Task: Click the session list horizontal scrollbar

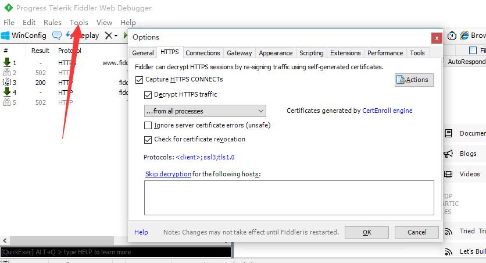Action: 62,240
